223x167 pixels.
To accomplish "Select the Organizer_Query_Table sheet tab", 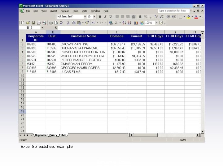I will pyautogui.click(x=50, y=135).
